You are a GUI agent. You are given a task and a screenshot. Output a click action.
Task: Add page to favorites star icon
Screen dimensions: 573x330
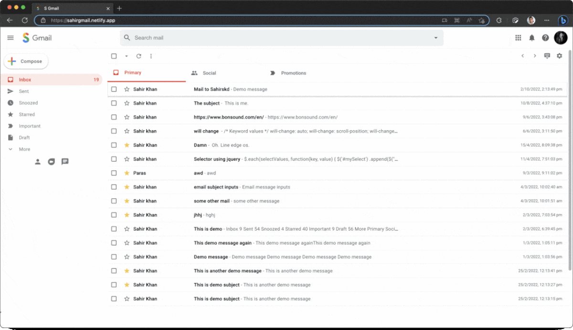coord(482,21)
